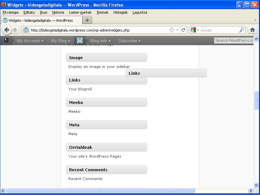
Task: Click the 'Your site's WordPress Pages' description
Action: click(95, 156)
